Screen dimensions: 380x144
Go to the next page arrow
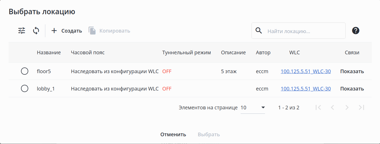347,108
